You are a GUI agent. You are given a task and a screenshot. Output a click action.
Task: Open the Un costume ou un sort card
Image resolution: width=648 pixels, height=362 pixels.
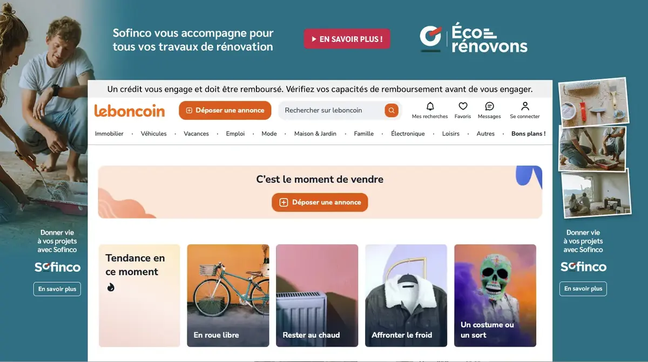point(495,296)
